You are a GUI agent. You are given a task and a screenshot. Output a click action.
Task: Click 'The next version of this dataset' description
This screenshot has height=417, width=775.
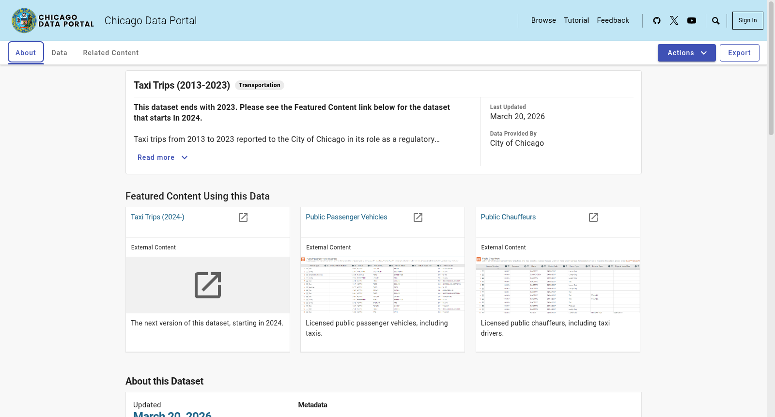207,323
